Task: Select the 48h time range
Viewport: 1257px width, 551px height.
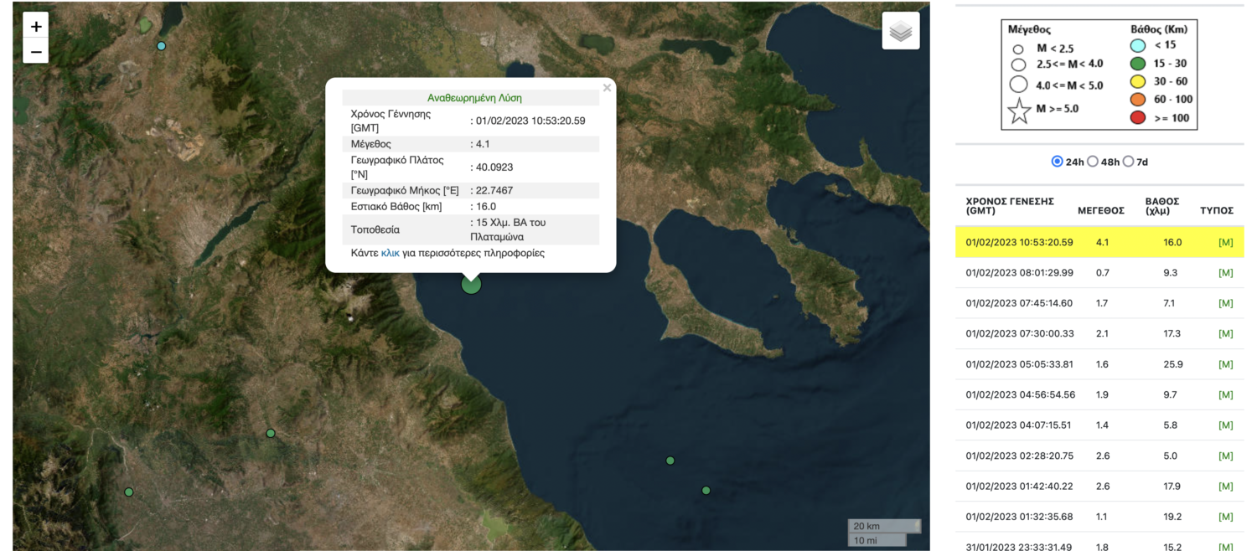Action: tap(1093, 162)
